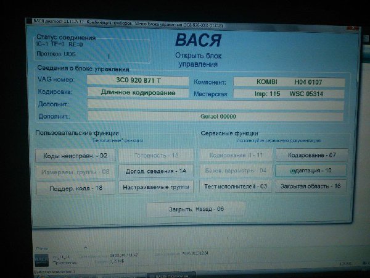Click the Мастерская field with WSC 05314
Screen dimensions: 370x278
tap(289, 94)
